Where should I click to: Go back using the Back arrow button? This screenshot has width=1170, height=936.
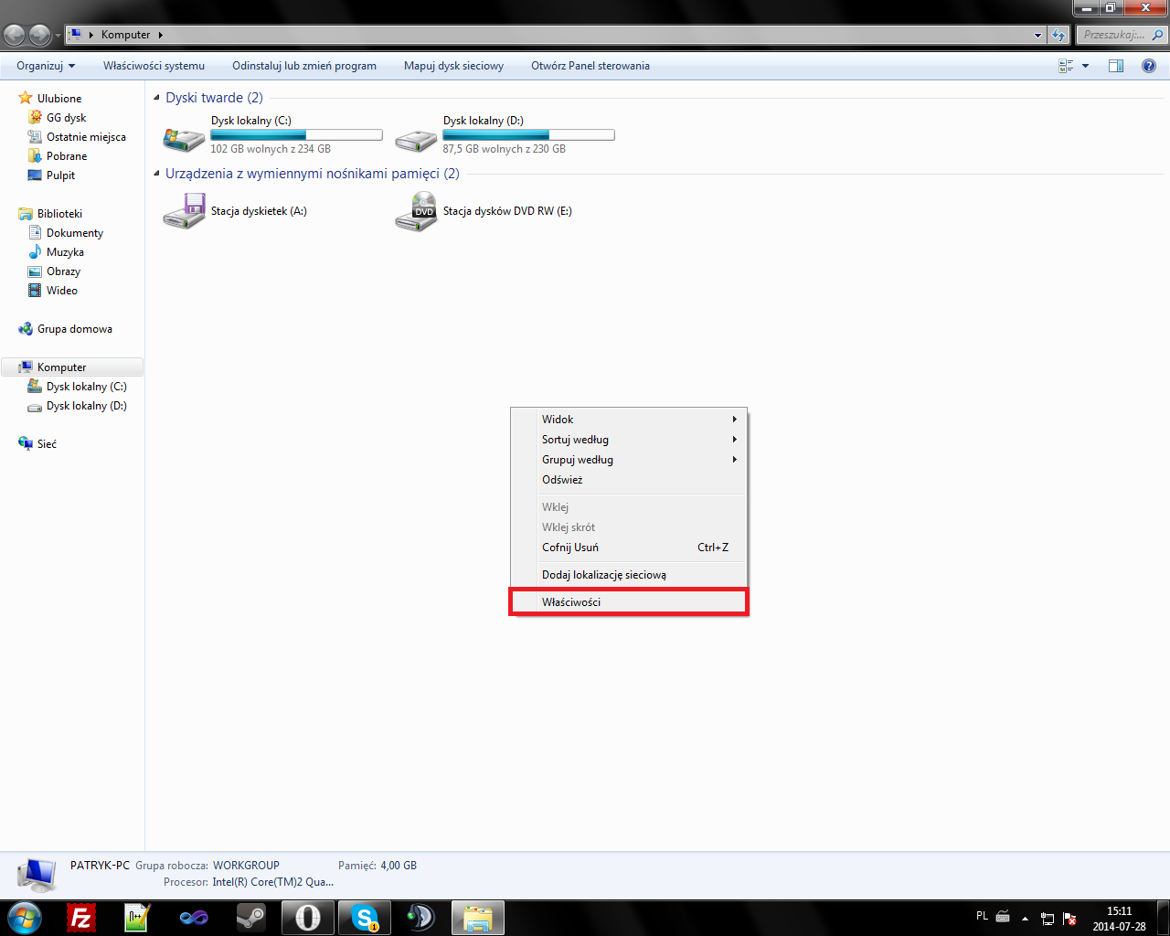pos(15,35)
